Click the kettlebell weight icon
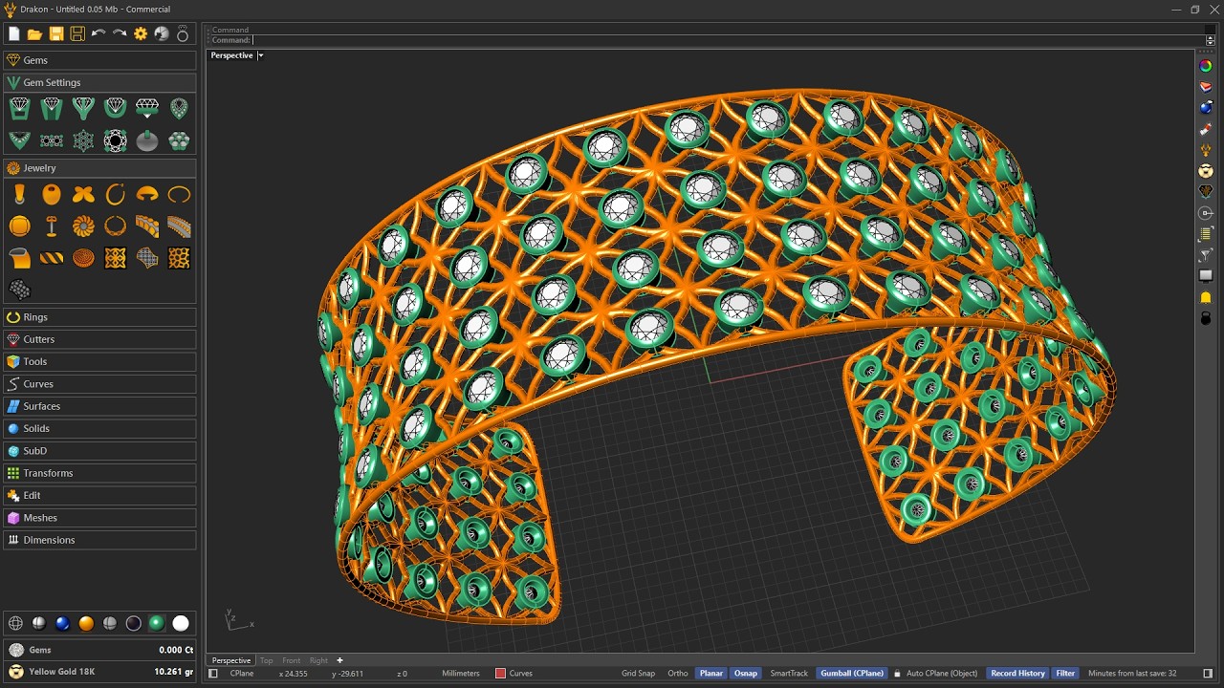 pos(1206,318)
